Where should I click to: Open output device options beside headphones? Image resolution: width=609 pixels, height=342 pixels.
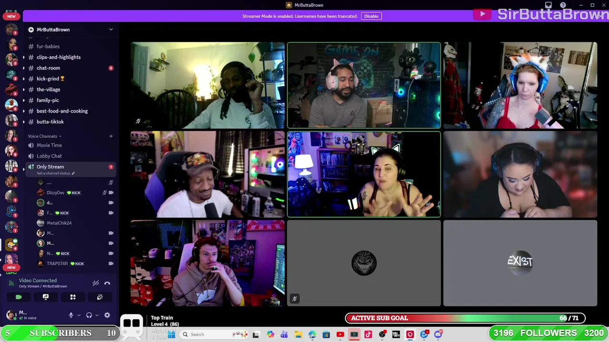97,315
